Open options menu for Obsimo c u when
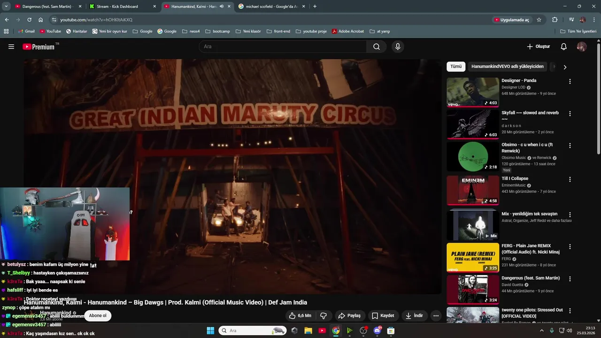 (570, 146)
